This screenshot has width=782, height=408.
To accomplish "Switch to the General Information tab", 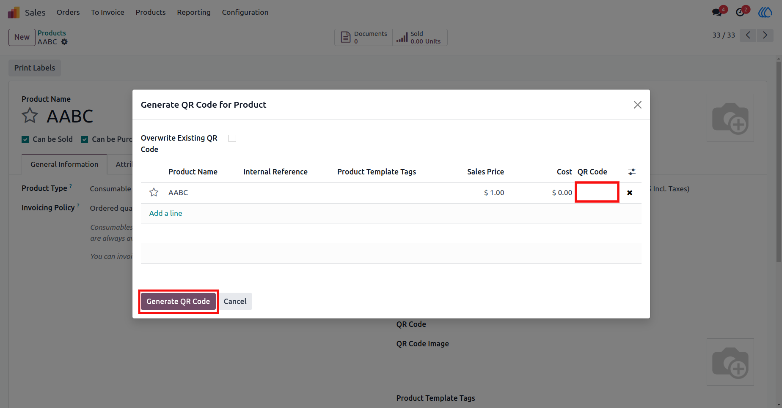I will pos(64,164).
